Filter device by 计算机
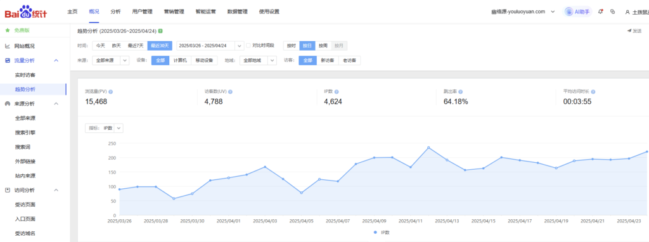 (180, 60)
